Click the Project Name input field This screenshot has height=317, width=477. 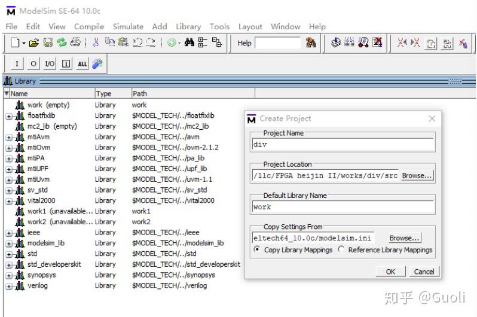pyautogui.click(x=343, y=144)
